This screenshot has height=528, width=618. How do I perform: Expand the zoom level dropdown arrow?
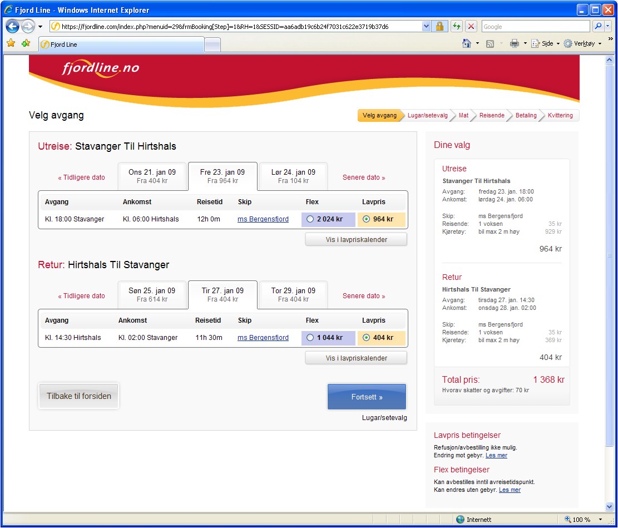coord(600,519)
